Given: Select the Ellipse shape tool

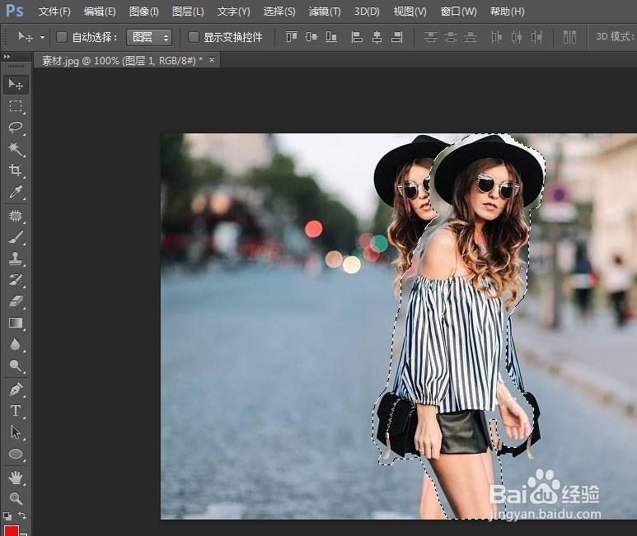Looking at the screenshot, I should (16, 454).
